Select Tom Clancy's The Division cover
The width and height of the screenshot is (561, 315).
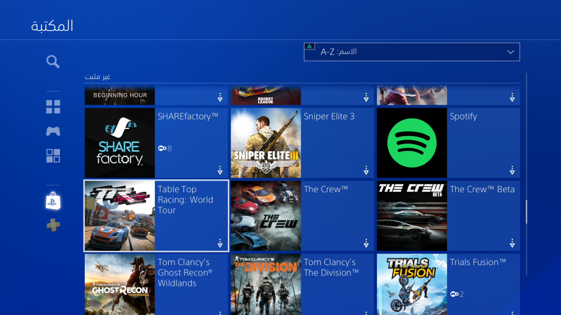266,285
